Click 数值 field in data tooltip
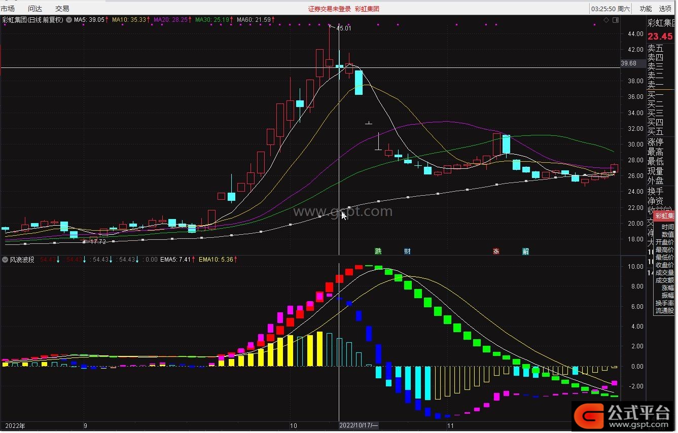This screenshot has width=678, height=433. coord(667,235)
